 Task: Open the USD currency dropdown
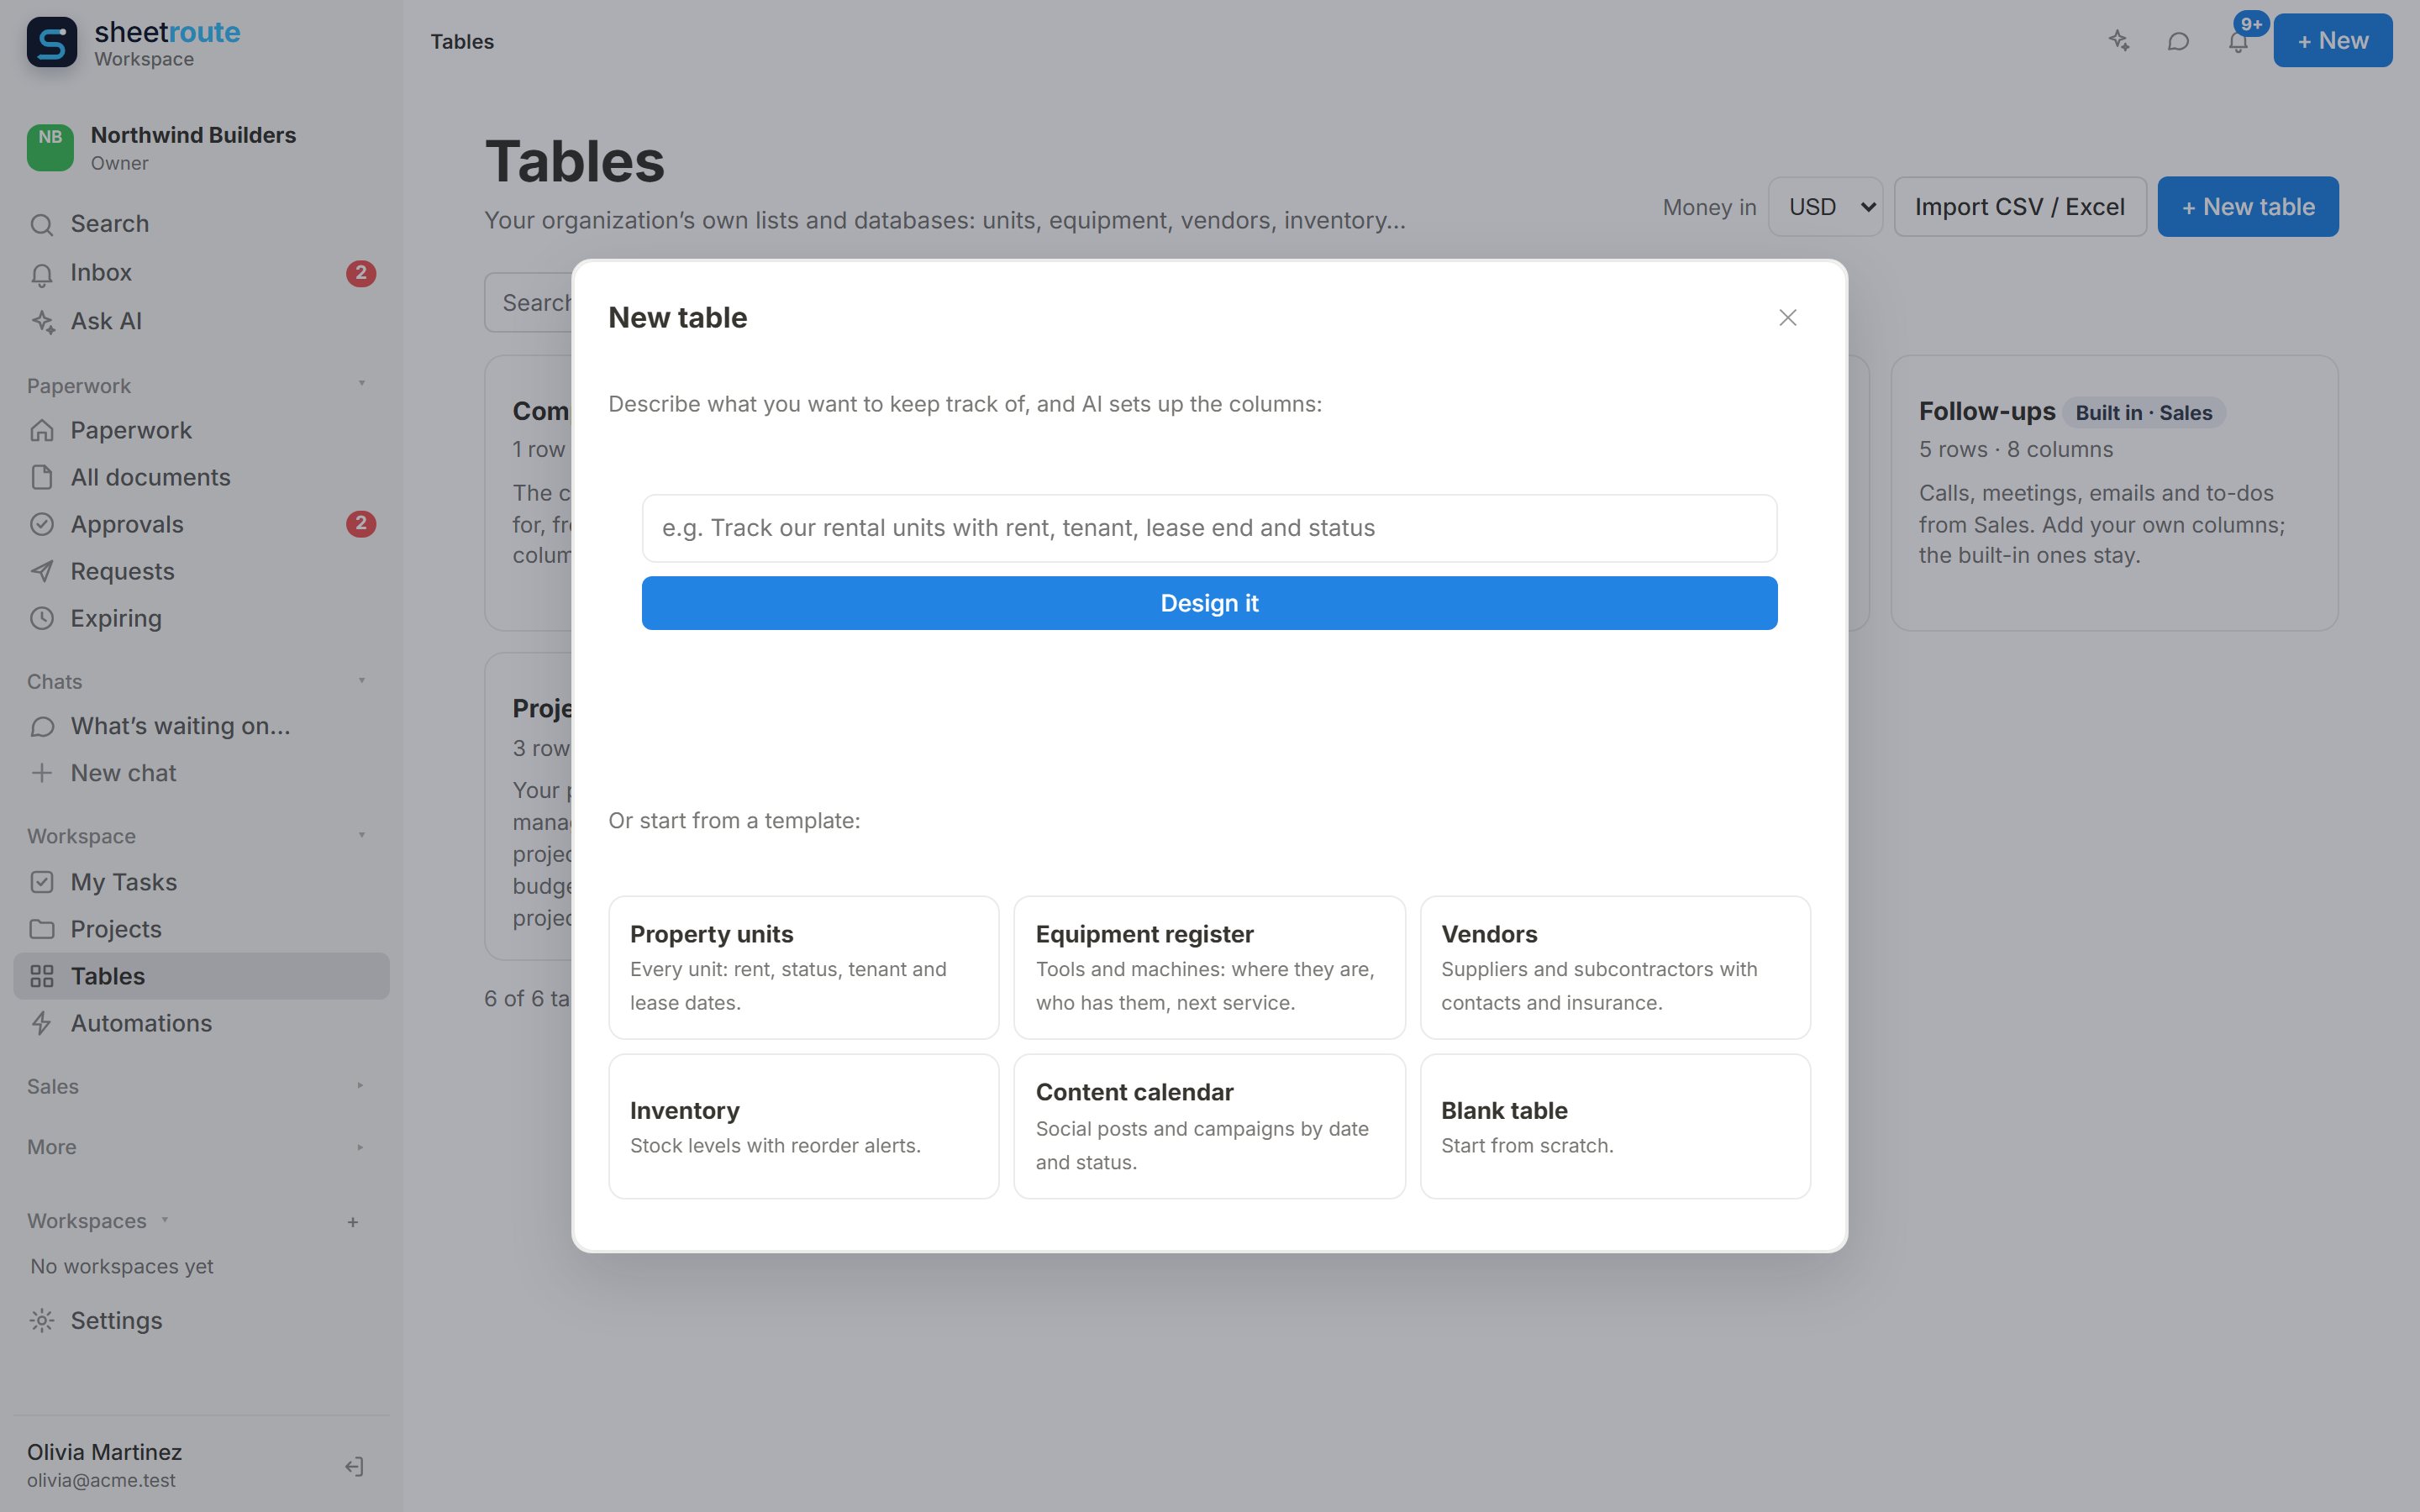pos(1825,207)
